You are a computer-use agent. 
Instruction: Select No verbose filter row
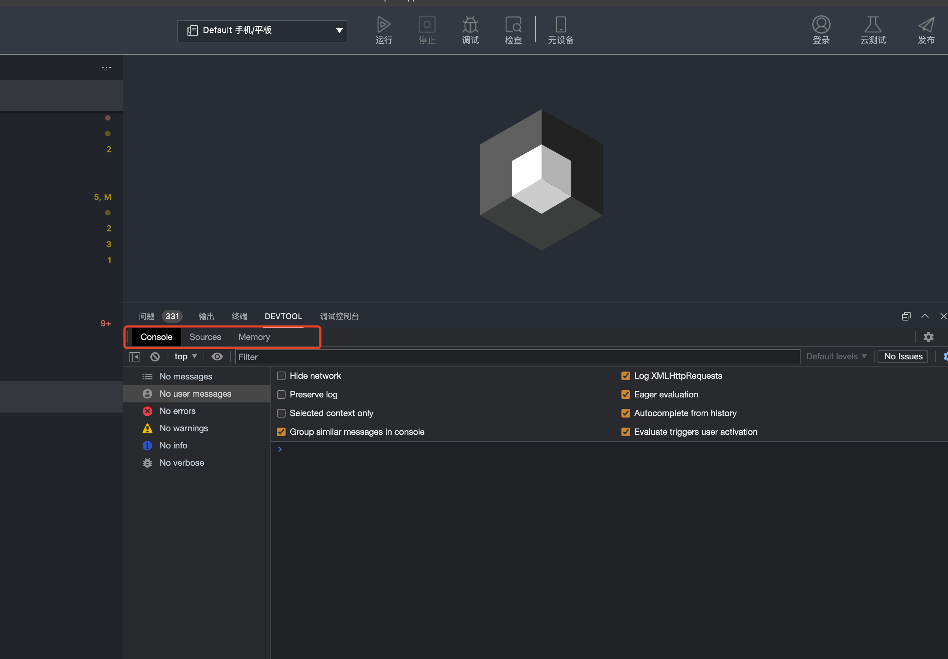click(197, 463)
